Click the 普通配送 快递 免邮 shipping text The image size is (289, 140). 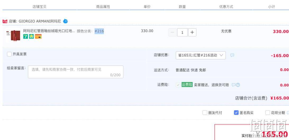191,70
